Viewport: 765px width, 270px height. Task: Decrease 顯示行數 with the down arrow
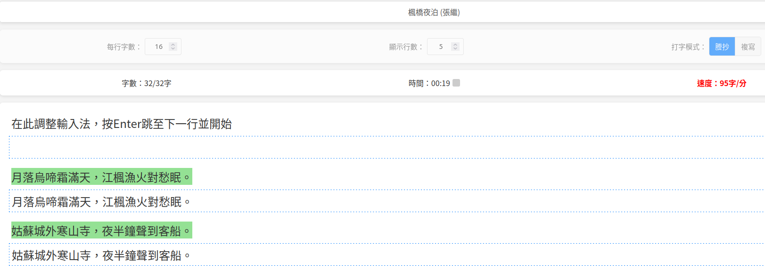click(x=455, y=49)
